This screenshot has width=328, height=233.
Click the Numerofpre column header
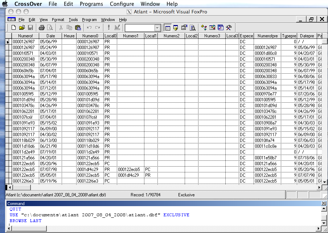[x=267, y=36]
